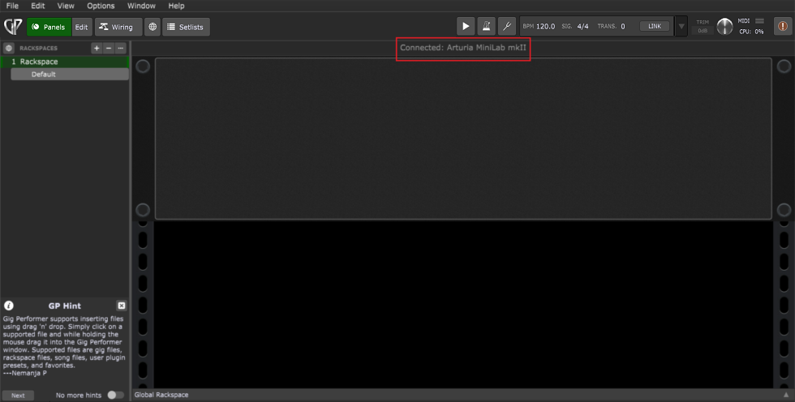
Task: Click the MIDI activity indicator
Action: click(x=759, y=21)
